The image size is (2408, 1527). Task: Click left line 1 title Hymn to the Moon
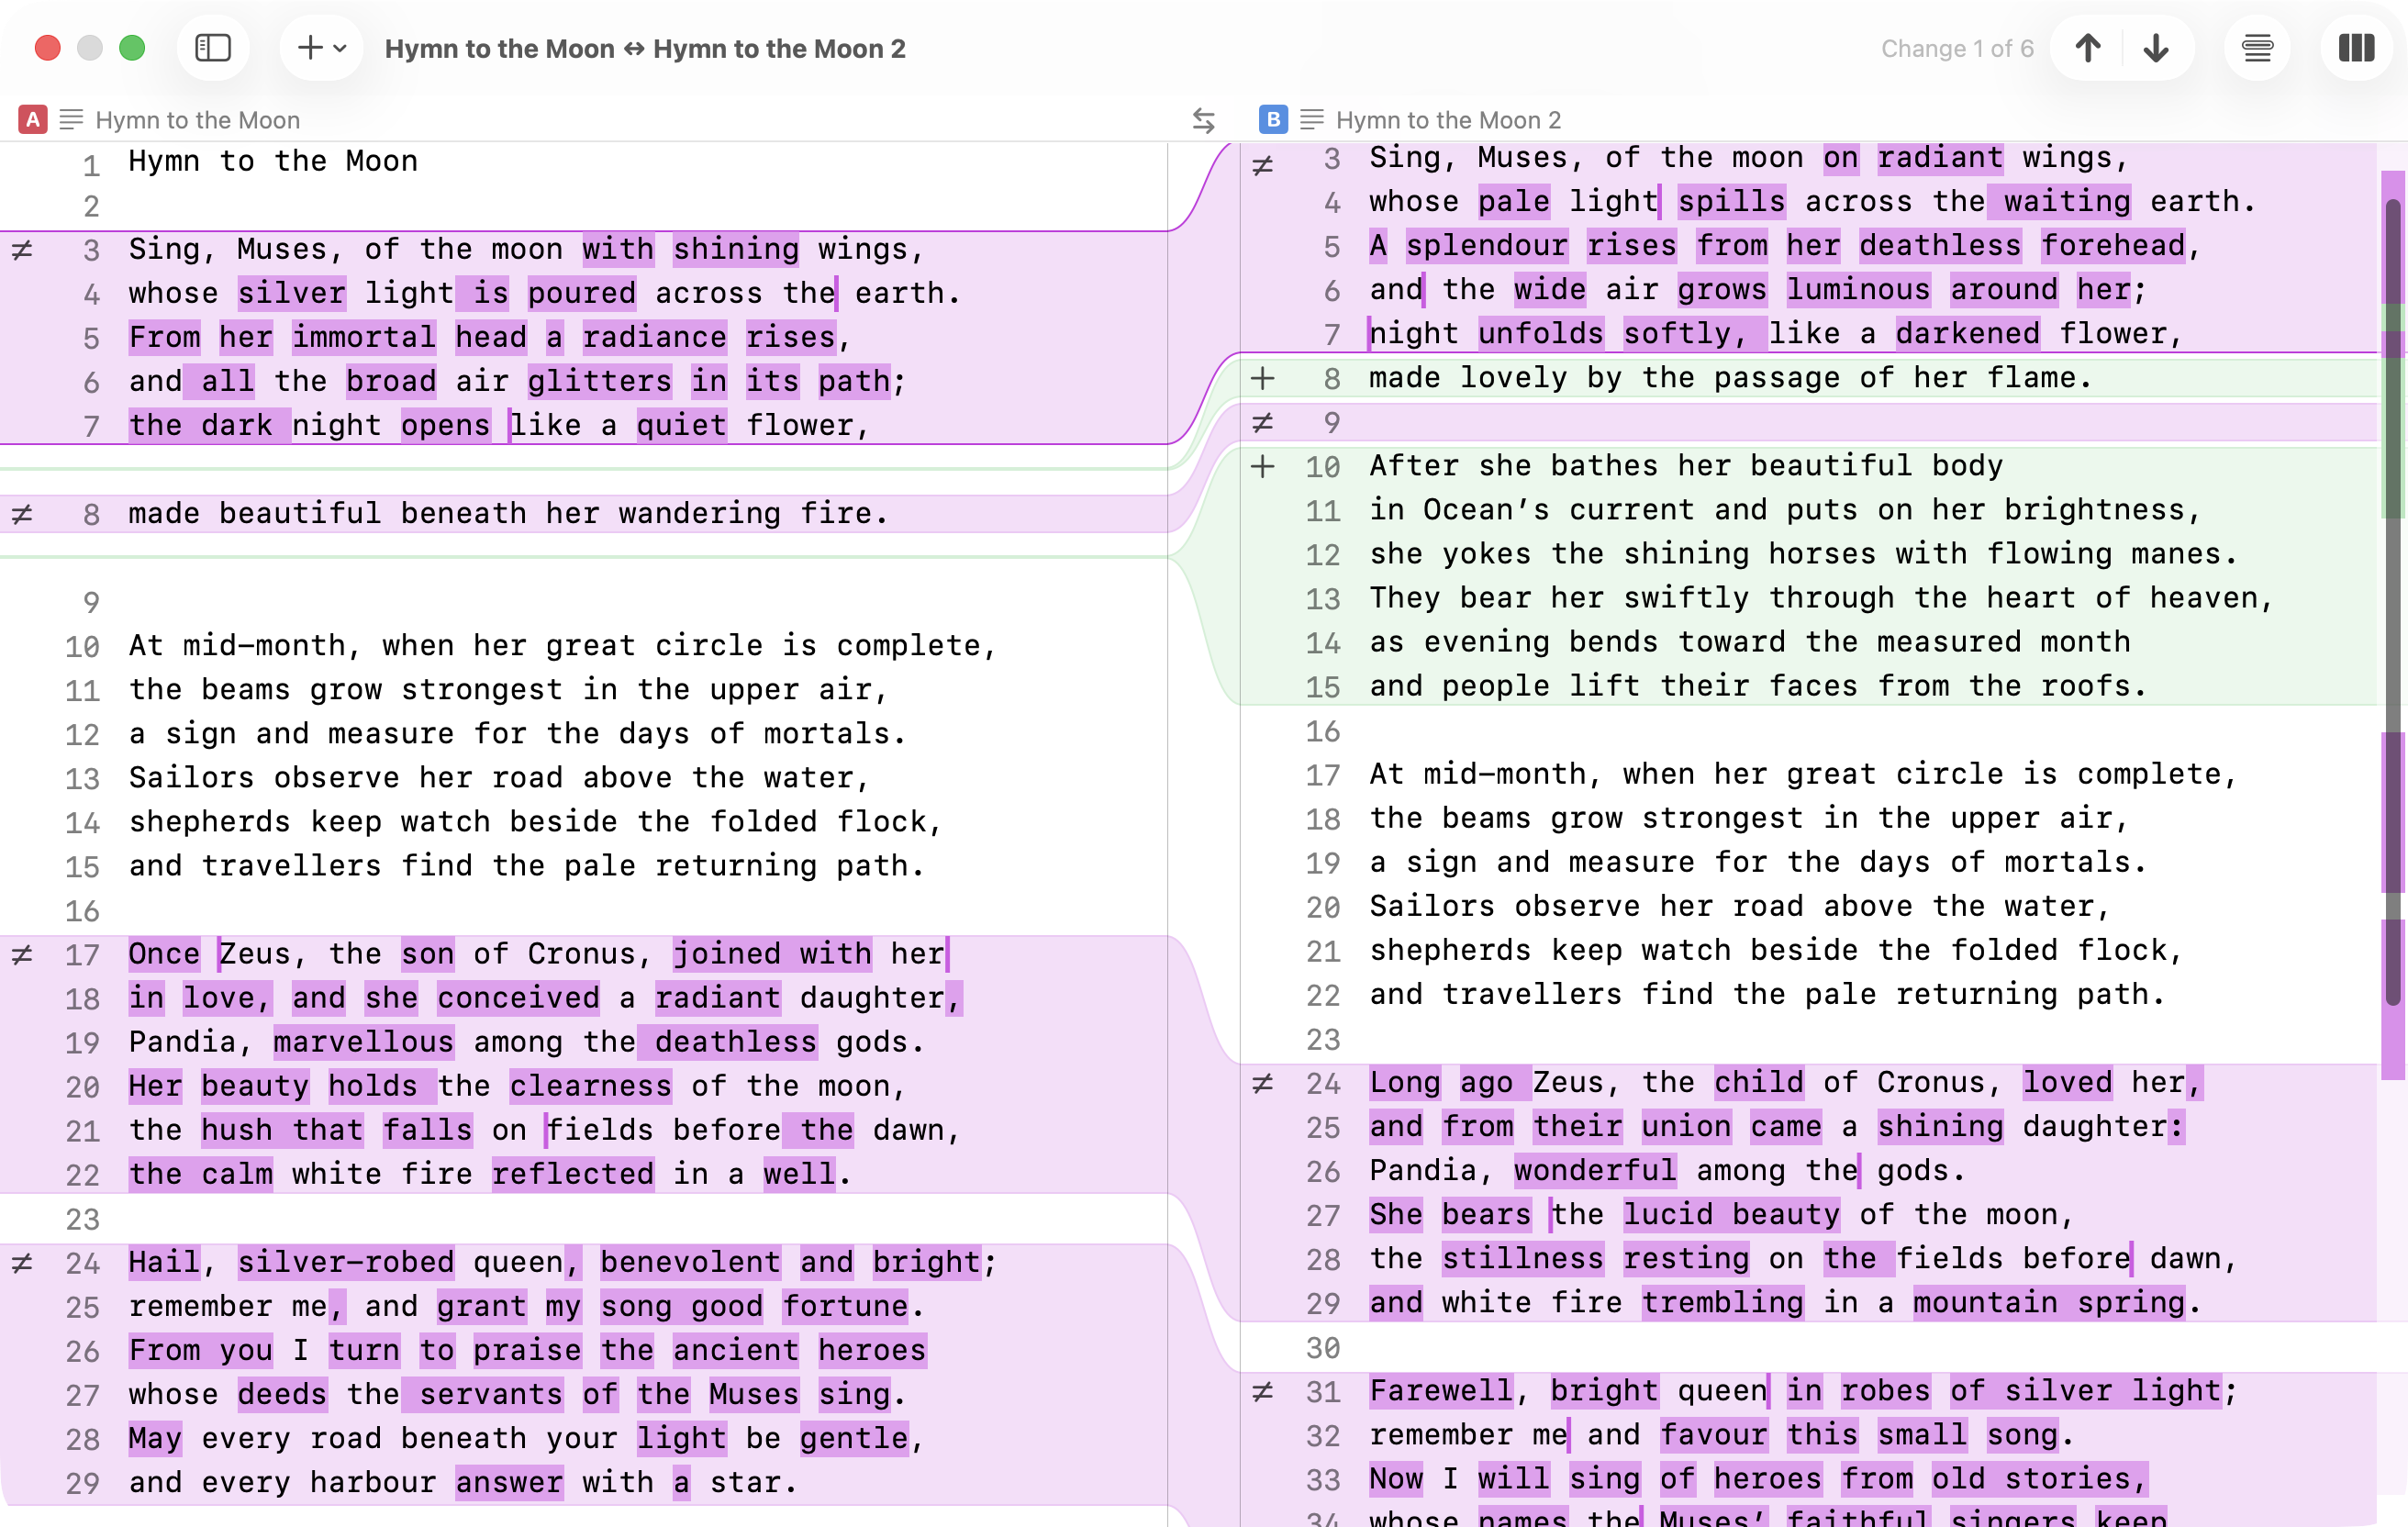tap(273, 161)
